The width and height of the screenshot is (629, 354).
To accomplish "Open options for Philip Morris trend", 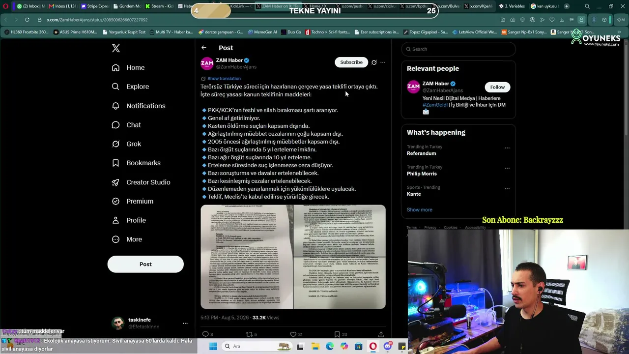I will pos(507,168).
